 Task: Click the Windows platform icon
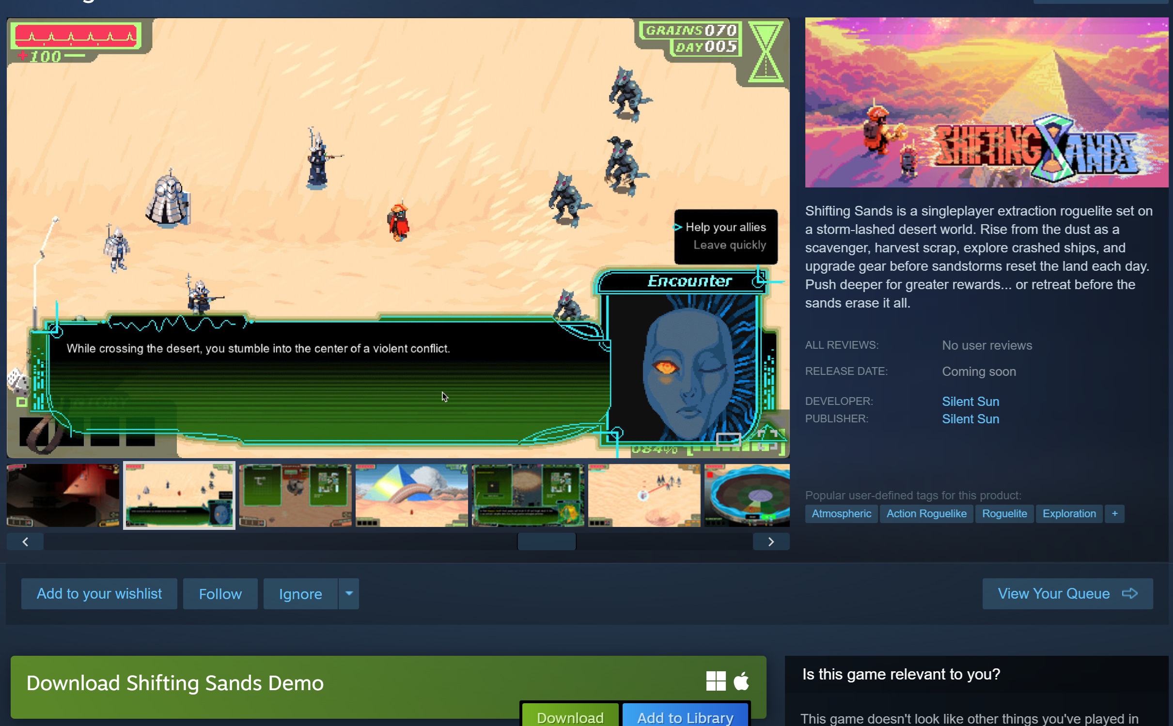click(x=716, y=681)
